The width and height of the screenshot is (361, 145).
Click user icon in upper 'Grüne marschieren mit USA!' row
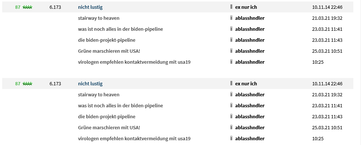point(231,51)
